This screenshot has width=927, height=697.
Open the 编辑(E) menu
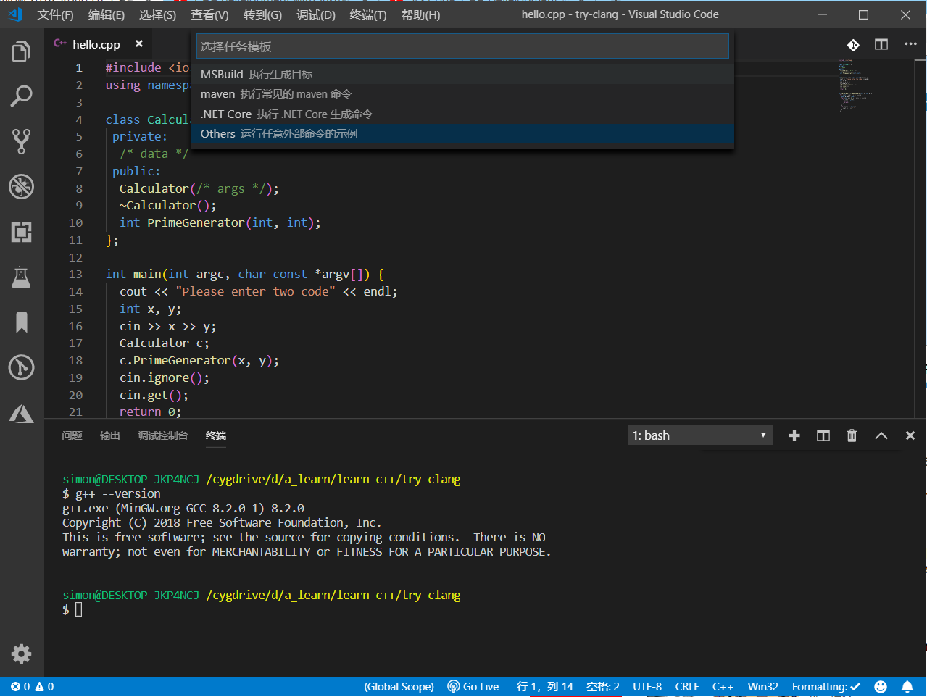pyautogui.click(x=107, y=14)
